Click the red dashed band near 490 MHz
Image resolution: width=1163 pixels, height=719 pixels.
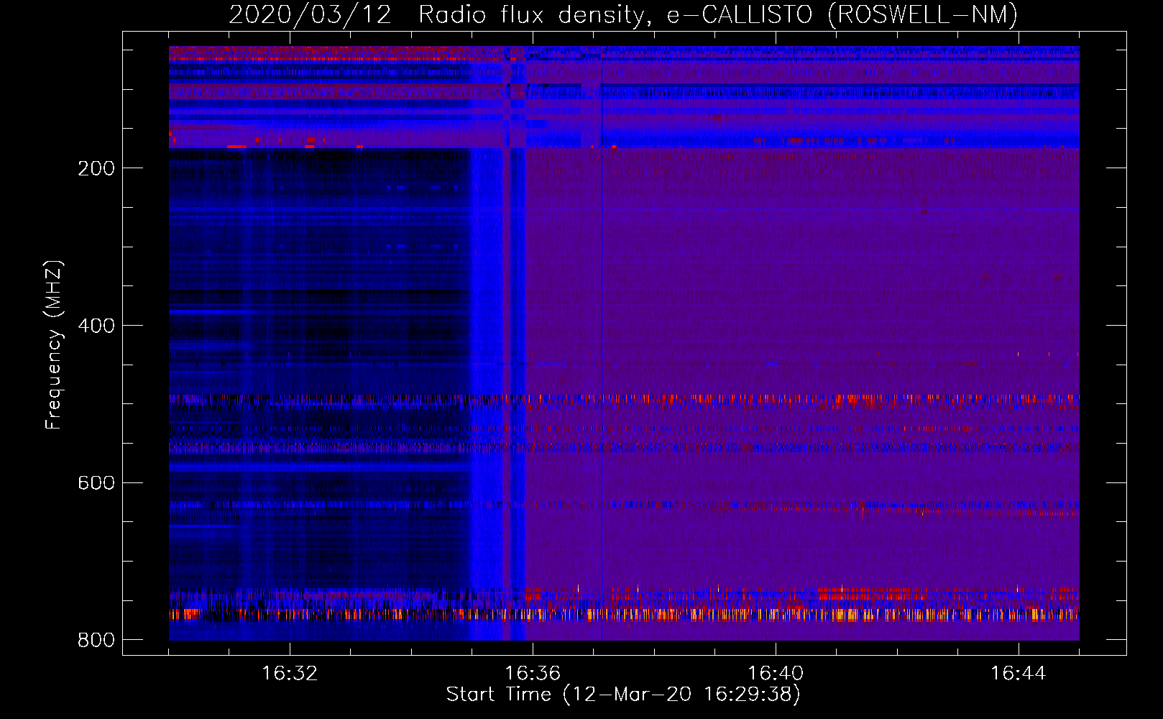(x=624, y=398)
